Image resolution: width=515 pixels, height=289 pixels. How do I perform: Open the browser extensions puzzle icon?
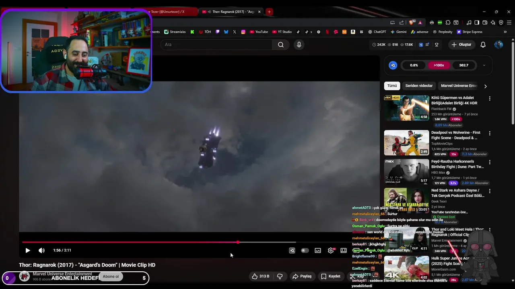point(448,22)
